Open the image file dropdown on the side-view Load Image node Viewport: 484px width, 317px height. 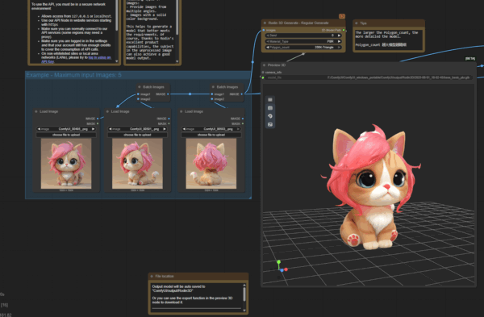point(137,129)
